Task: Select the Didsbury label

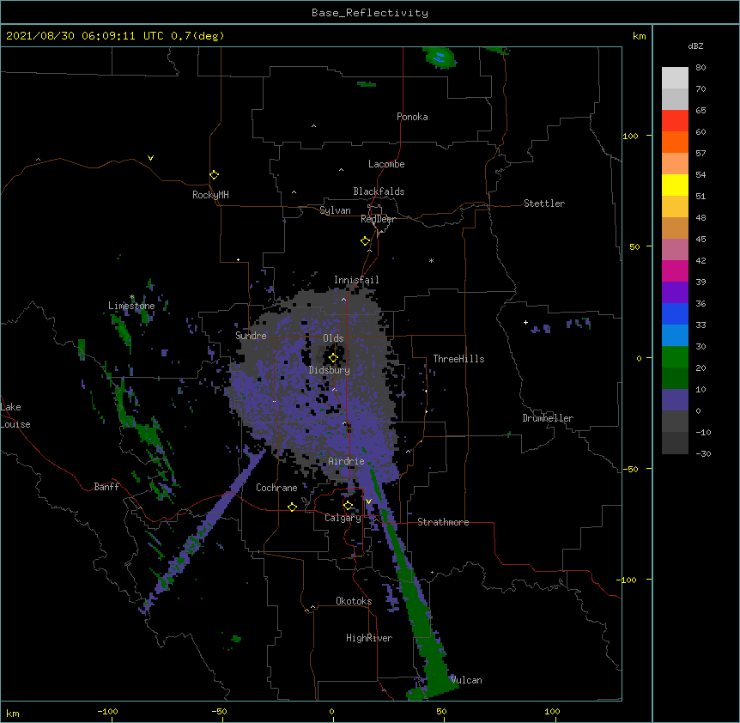Action: (330, 370)
